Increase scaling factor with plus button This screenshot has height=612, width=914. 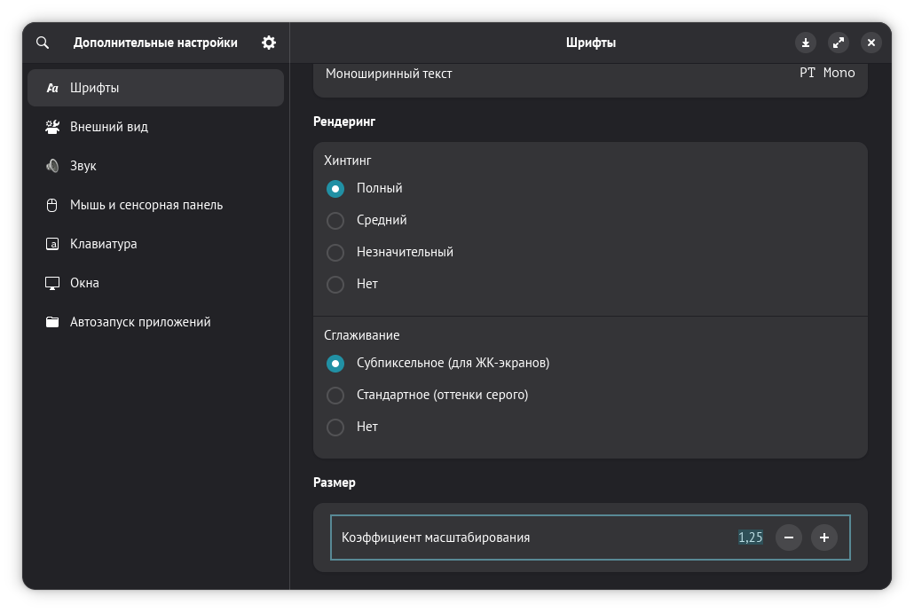pyautogui.click(x=824, y=537)
